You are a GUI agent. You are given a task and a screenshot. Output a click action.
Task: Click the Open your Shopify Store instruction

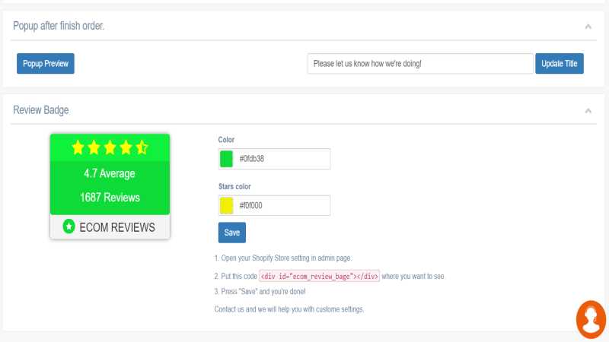coord(283,258)
